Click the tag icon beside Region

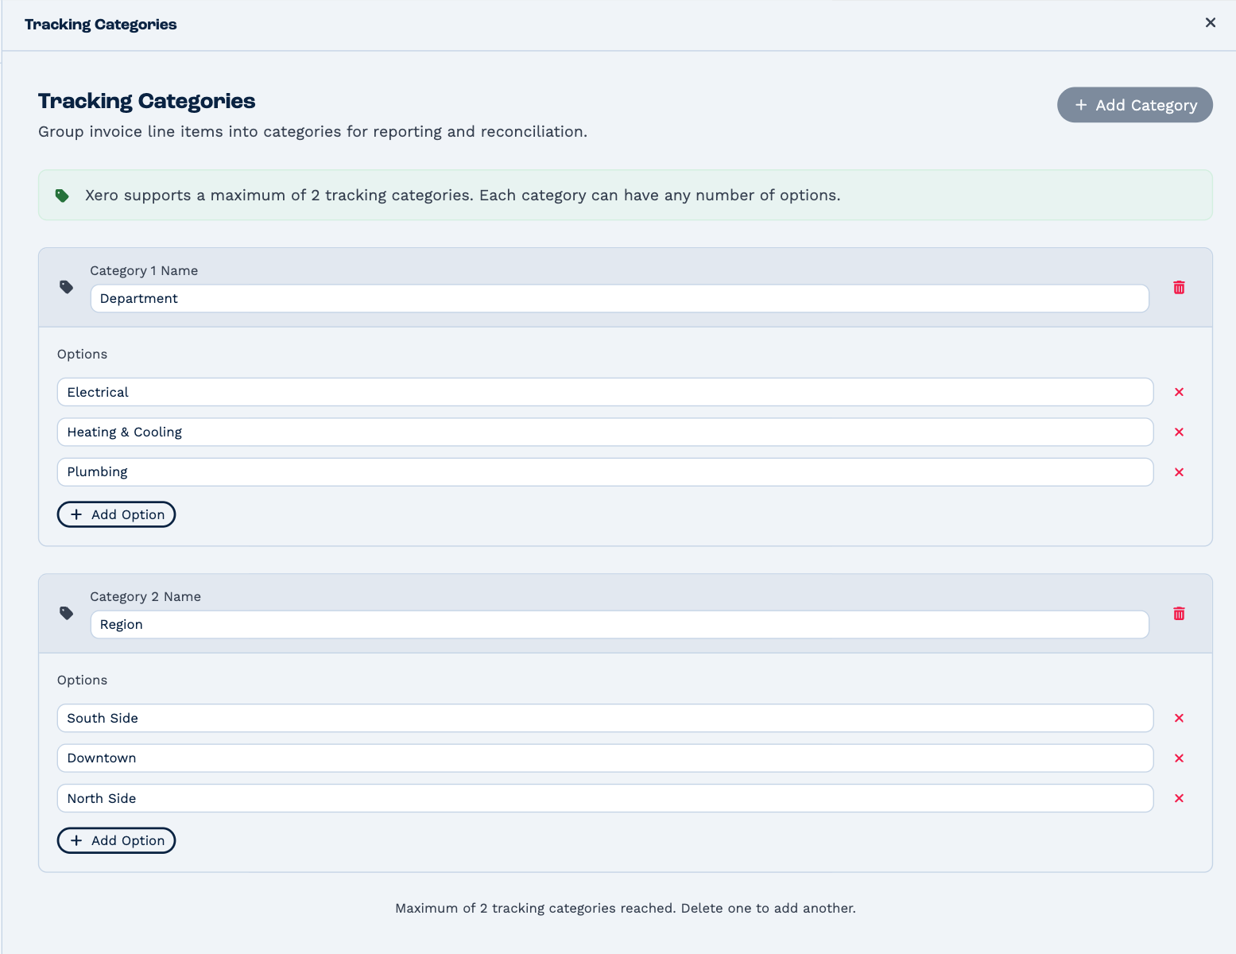(x=67, y=613)
